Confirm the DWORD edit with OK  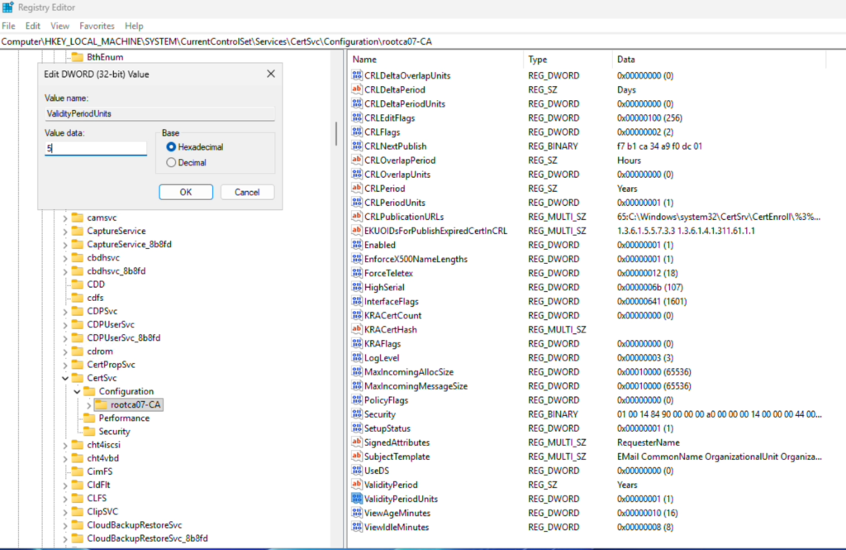point(186,193)
